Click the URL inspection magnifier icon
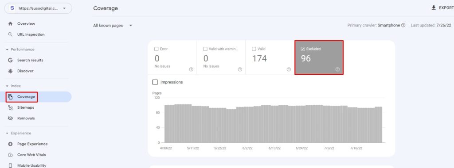The height and width of the screenshot is (168, 454). coord(11,34)
